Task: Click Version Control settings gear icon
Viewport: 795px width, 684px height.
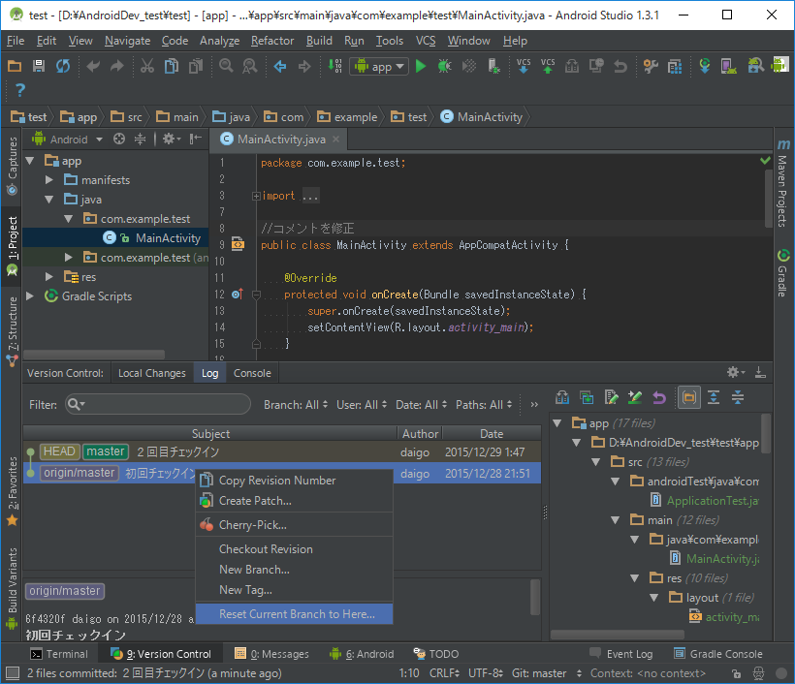Action: 735,372
